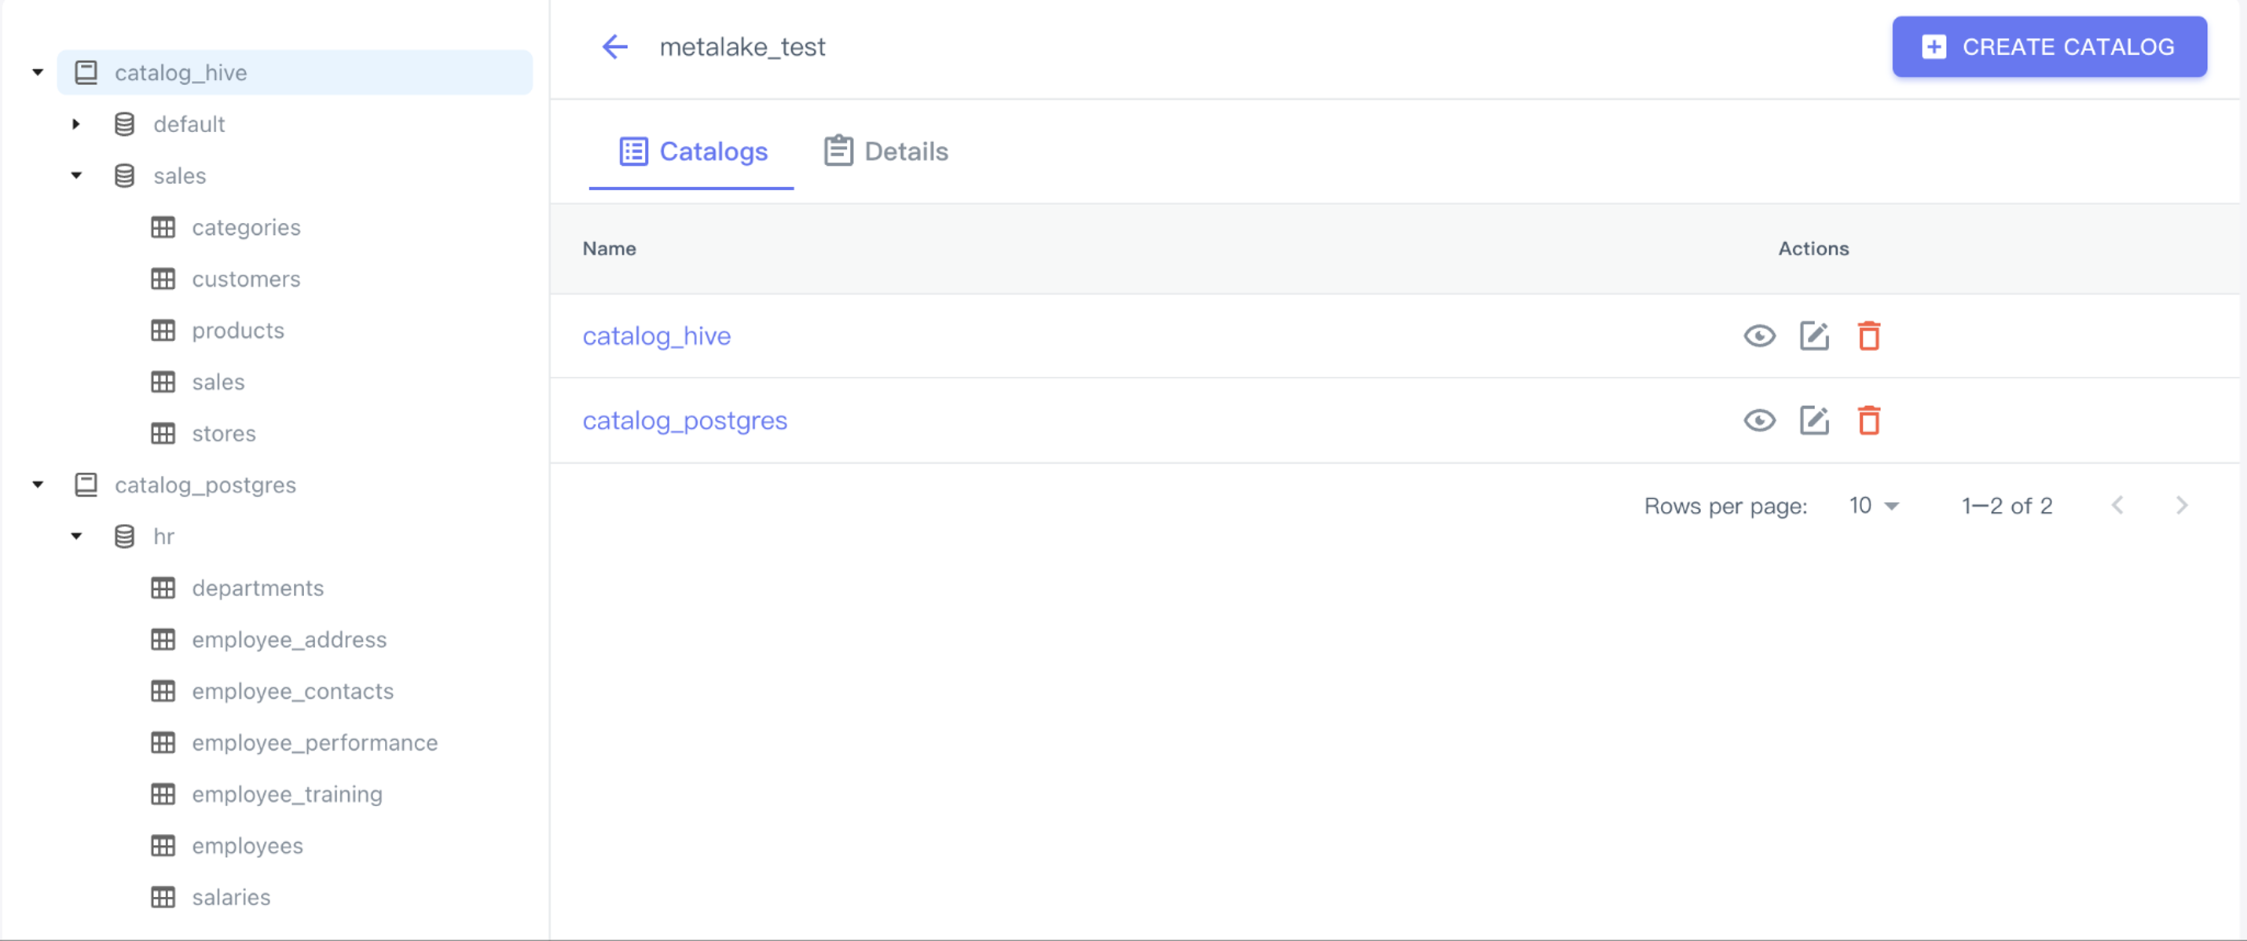2247x941 pixels.
Task: Delete catalog_postgres using the trash icon
Action: 1868,420
